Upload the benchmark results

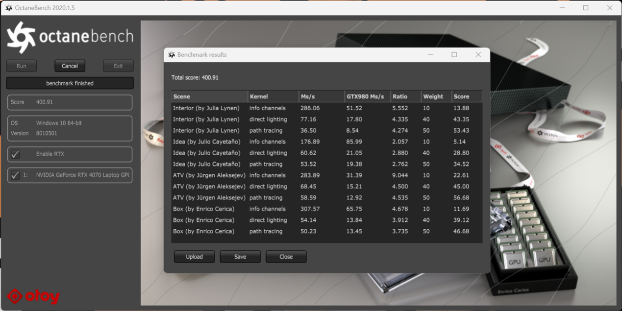[194, 257]
